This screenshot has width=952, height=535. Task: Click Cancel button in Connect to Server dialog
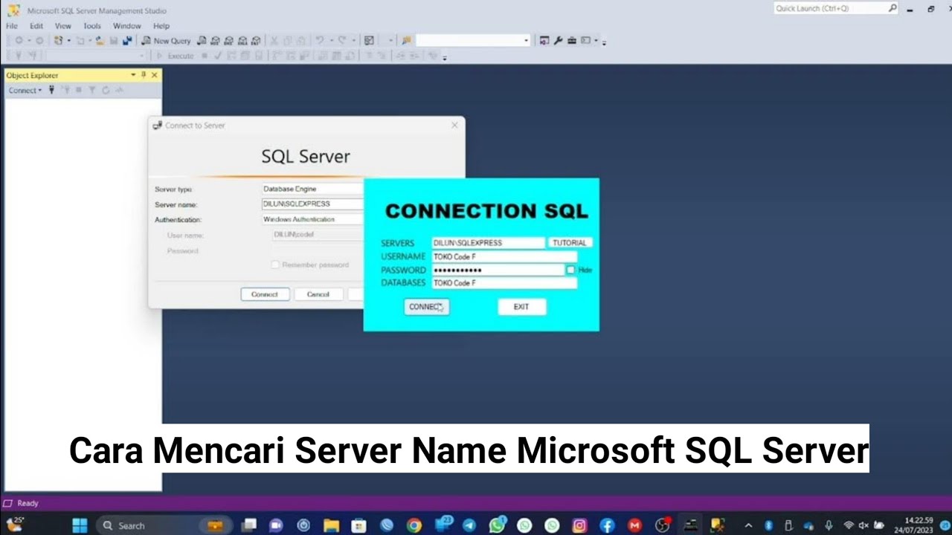(x=318, y=294)
